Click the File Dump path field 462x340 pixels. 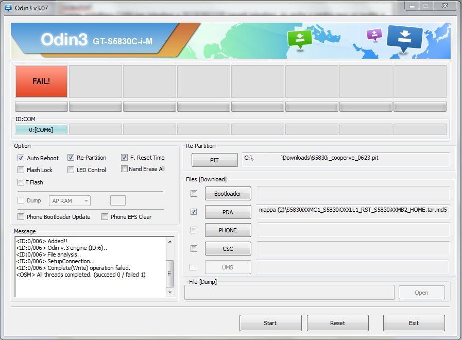(x=289, y=293)
